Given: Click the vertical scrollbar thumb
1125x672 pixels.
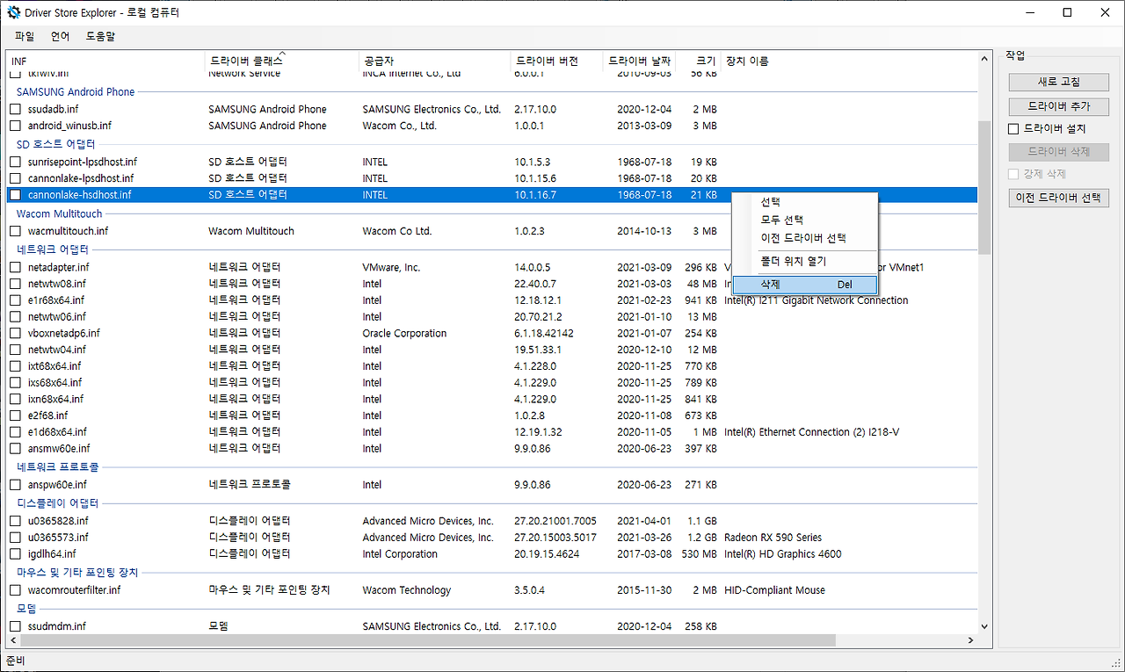Looking at the screenshot, I should pyautogui.click(x=984, y=186).
